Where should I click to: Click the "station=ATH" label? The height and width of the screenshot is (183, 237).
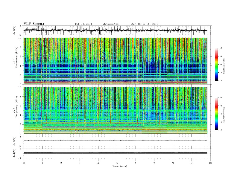click(x=111, y=24)
